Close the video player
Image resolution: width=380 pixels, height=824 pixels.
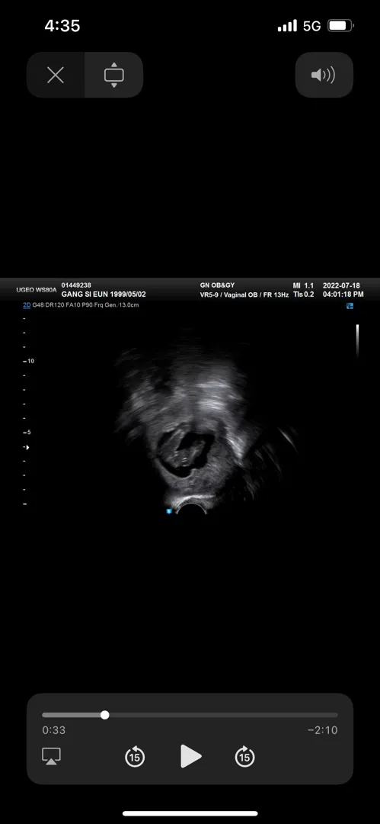coord(56,75)
